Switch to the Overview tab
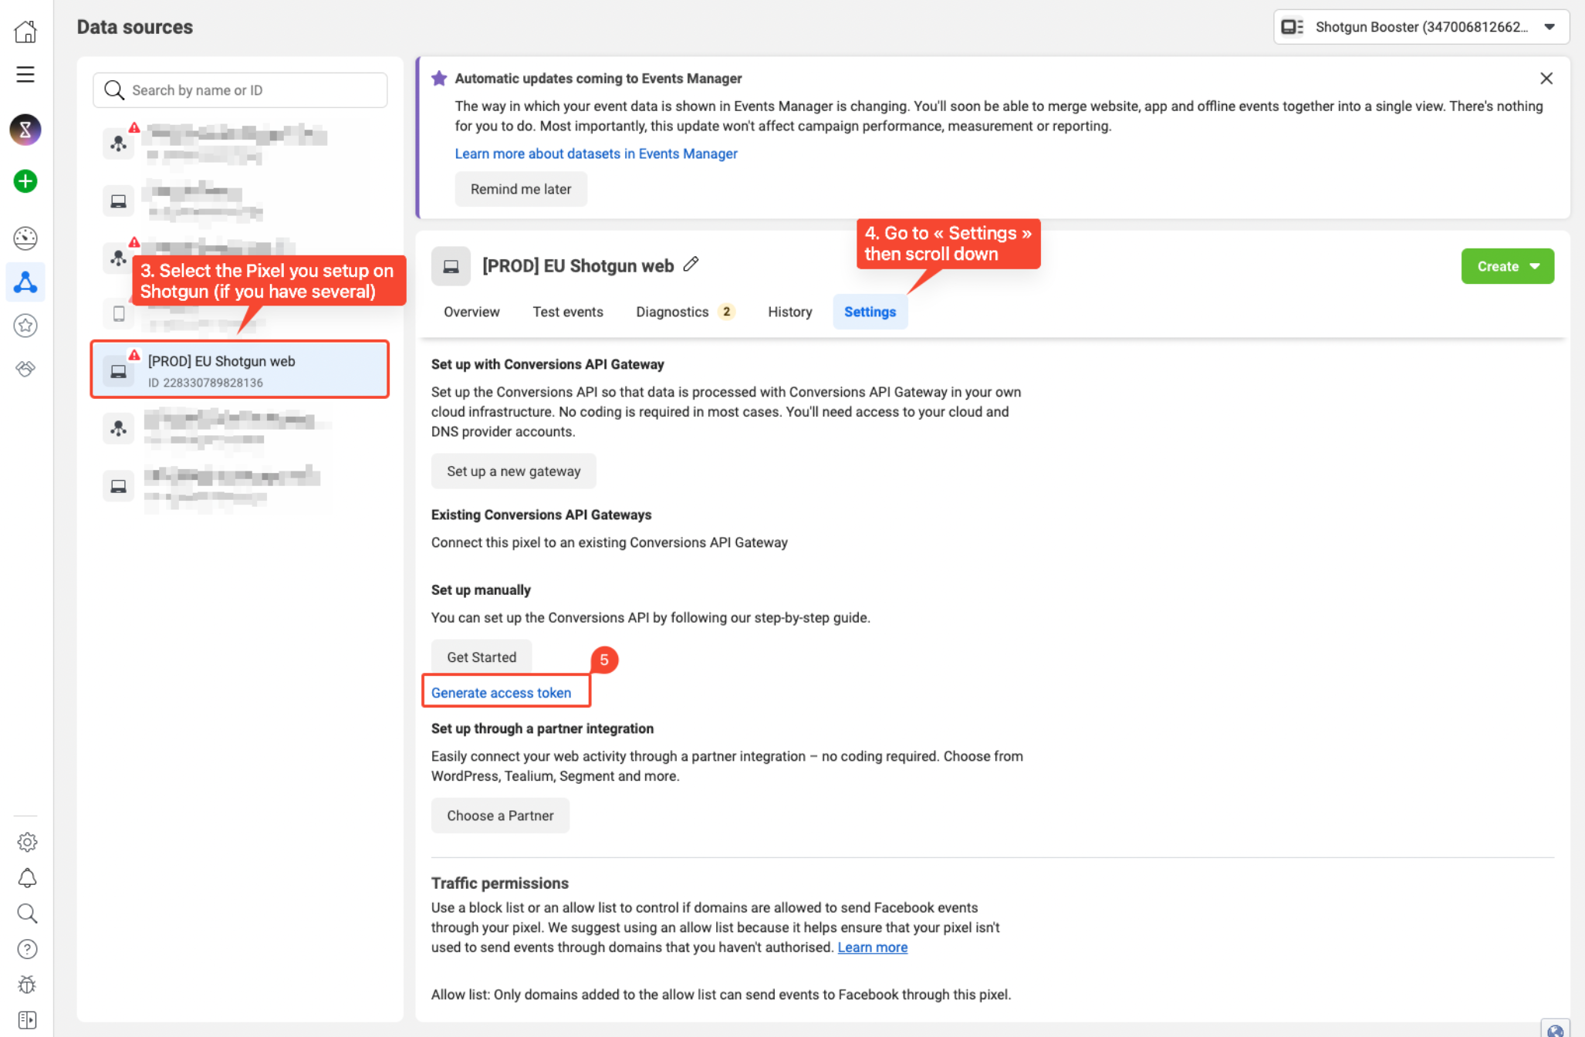 pos(471,312)
